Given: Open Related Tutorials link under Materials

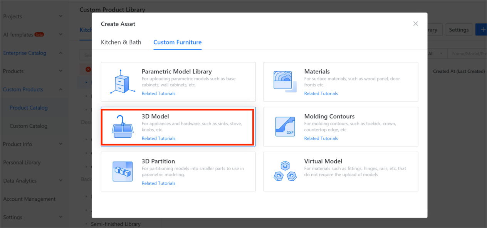Looking at the screenshot, I should click(x=321, y=93).
